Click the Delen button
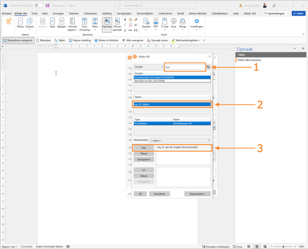The width and height of the screenshot is (308, 249). tap(299, 13)
